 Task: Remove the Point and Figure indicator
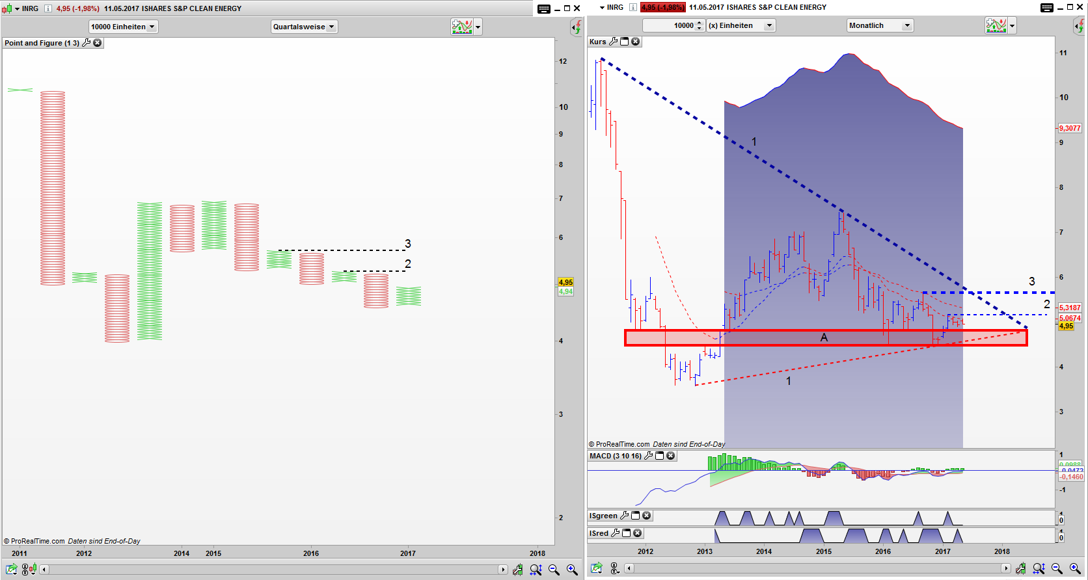pyautogui.click(x=98, y=43)
